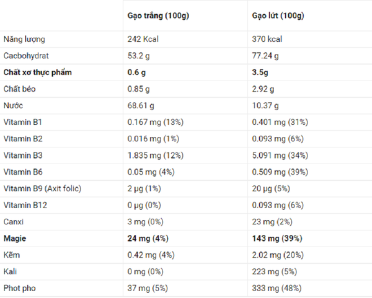Select the 'Canxi' row label
372x298 pixels.
[x=14, y=222]
